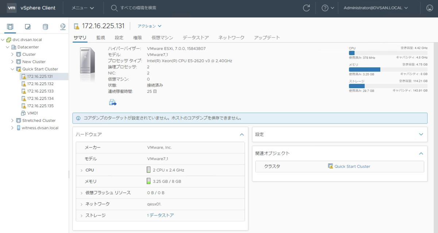Image resolution: width=438 pixels, height=233 pixels.
Task: Expand the ネットワーク hardware row
Action: tap(81, 204)
